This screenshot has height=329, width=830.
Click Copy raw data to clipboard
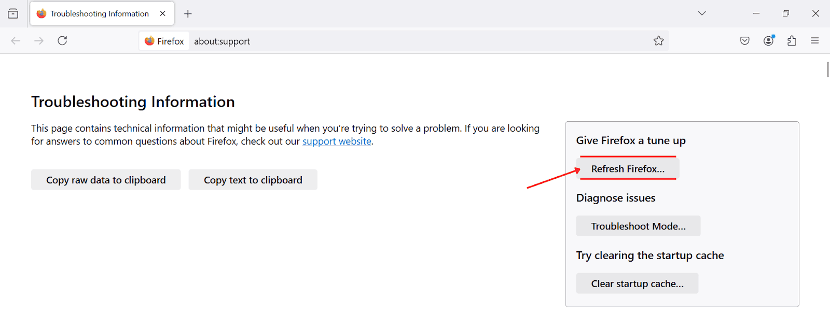tap(106, 180)
